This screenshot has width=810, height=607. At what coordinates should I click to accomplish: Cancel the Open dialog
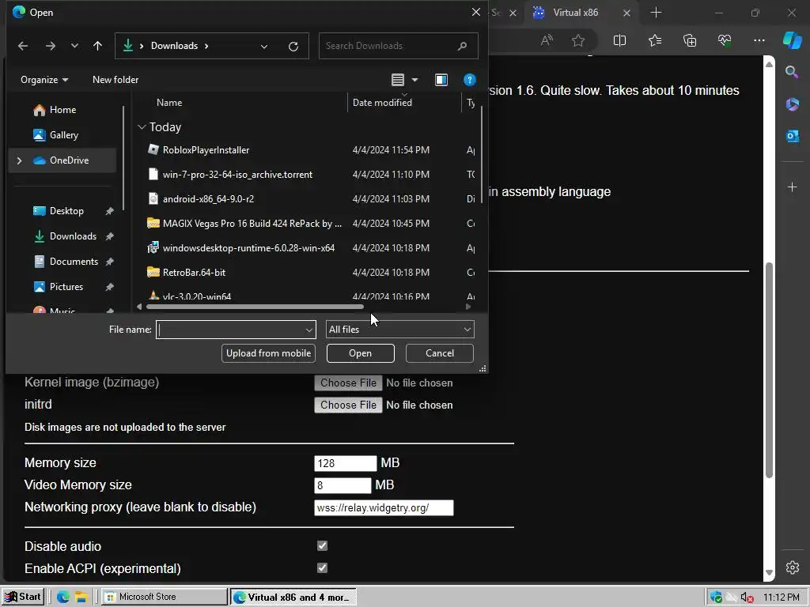point(440,353)
